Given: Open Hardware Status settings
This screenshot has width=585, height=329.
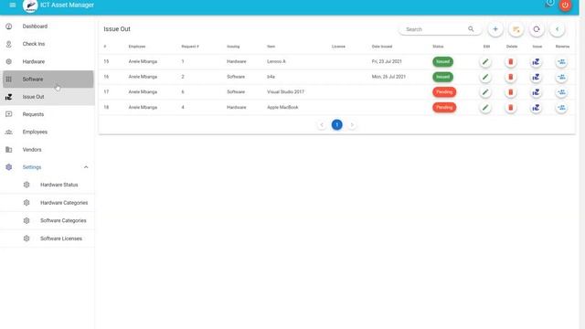Looking at the screenshot, I should coord(48,185).
